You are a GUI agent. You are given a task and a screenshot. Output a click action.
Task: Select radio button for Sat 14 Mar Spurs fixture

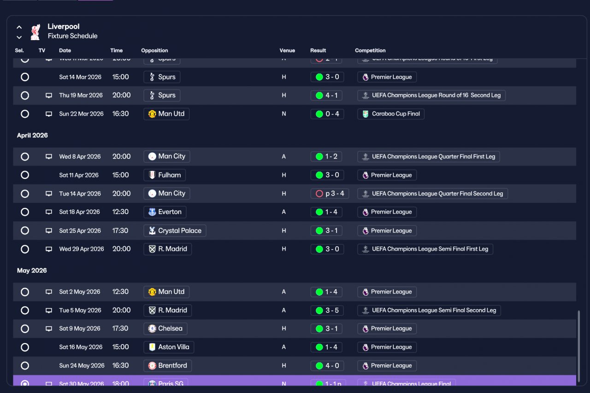(x=25, y=77)
